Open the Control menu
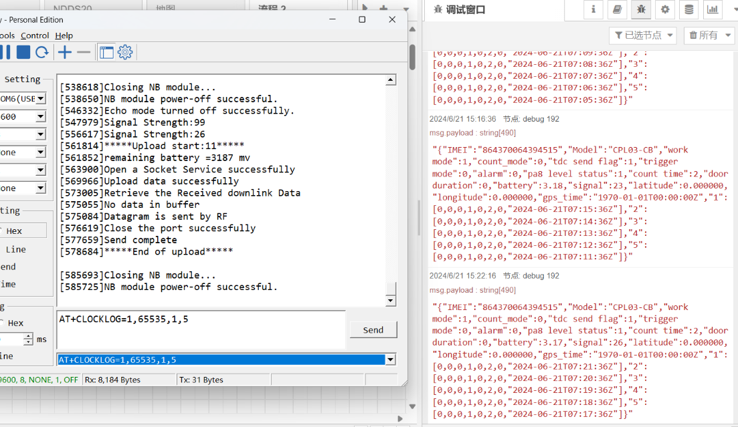Image resolution: width=738 pixels, height=427 pixels. (x=35, y=35)
